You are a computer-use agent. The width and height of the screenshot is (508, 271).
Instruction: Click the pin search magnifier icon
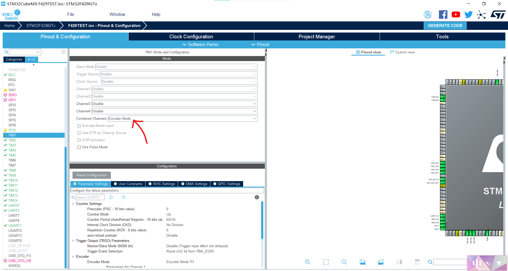[x=430, y=262]
